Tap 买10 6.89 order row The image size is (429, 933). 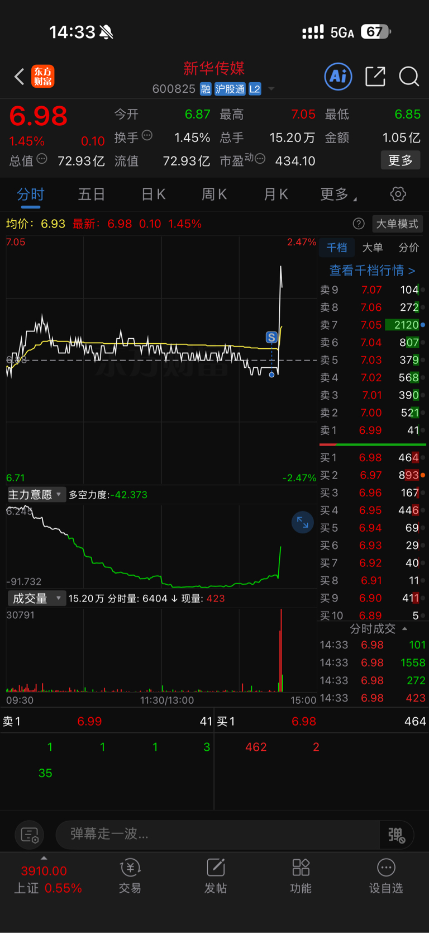pos(373,615)
